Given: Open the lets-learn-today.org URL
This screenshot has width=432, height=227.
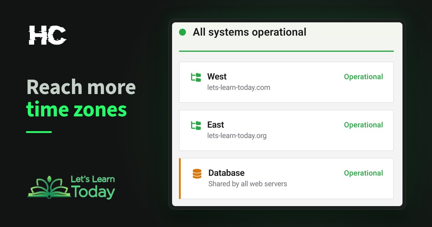Looking at the screenshot, I should (x=237, y=136).
